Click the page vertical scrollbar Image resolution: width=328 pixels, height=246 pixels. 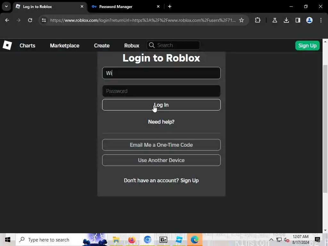[x=325, y=129]
